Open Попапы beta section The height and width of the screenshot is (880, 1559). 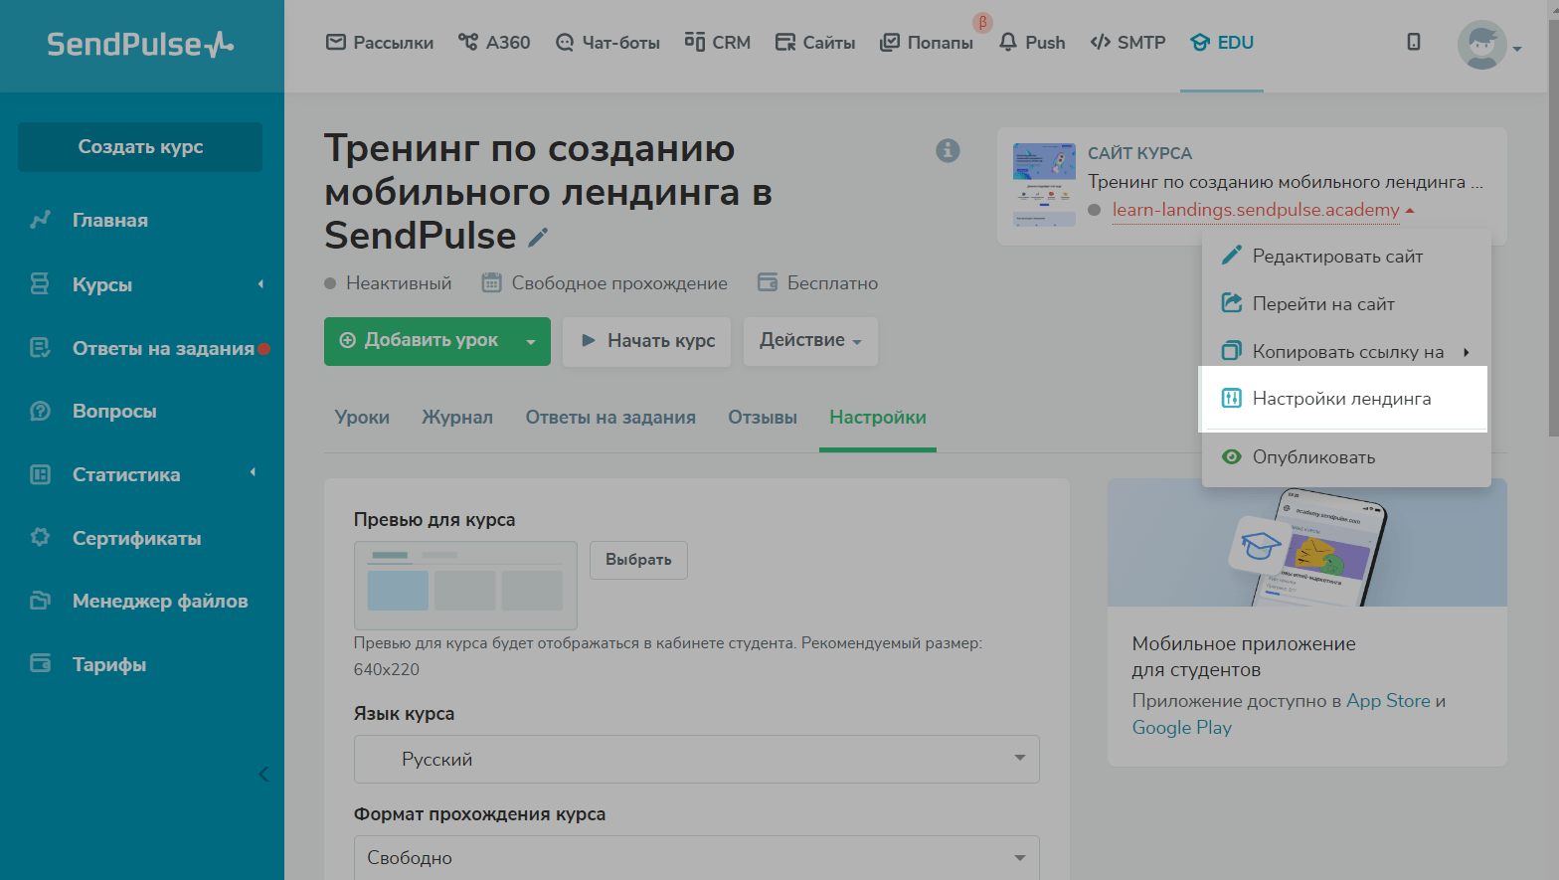927,43
